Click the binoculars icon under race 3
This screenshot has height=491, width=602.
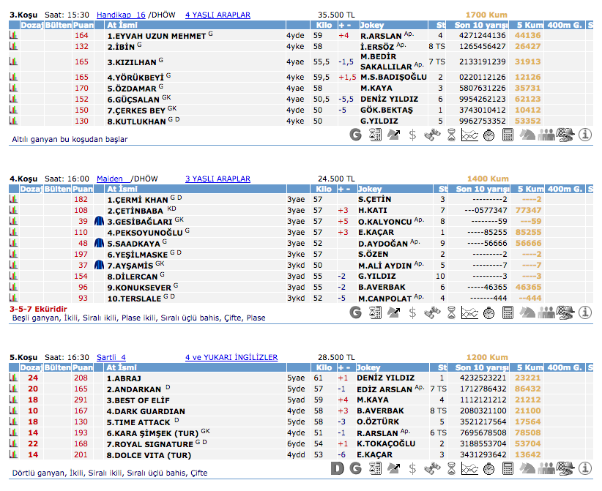(432, 135)
